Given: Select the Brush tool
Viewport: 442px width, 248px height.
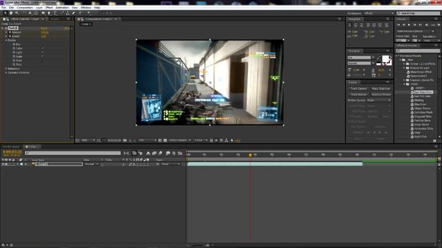Looking at the screenshot, I should tap(62, 13).
